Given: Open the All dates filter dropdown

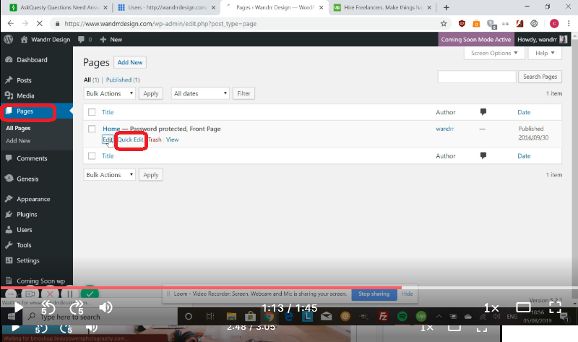Looking at the screenshot, I should pos(200,93).
